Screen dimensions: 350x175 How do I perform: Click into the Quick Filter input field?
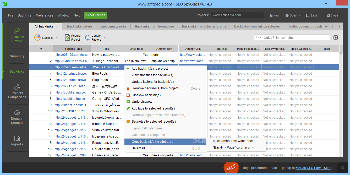296,37
